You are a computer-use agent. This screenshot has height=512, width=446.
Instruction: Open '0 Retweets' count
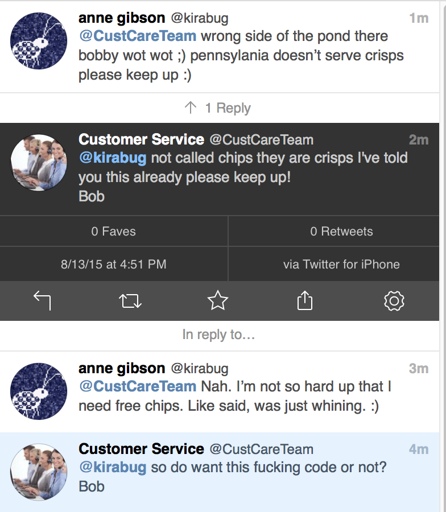341,232
